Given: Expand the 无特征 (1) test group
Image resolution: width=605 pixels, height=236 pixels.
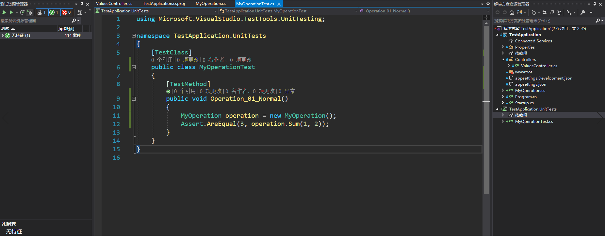Looking at the screenshot, I should coord(3,36).
